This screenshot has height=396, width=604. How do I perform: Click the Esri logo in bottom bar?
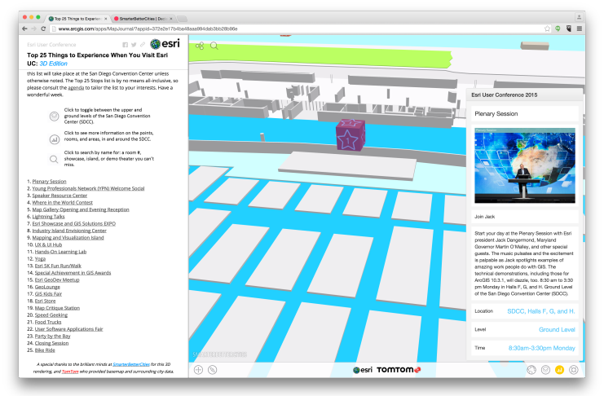(x=363, y=370)
